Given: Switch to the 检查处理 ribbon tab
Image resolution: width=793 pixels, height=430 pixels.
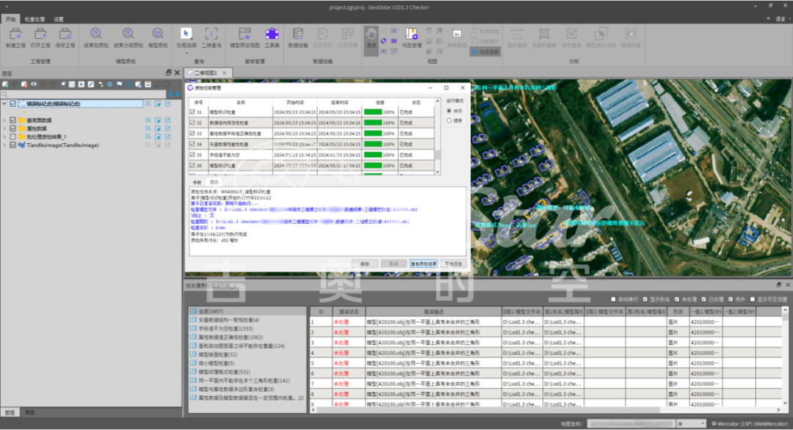Looking at the screenshot, I should (x=35, y=19).
